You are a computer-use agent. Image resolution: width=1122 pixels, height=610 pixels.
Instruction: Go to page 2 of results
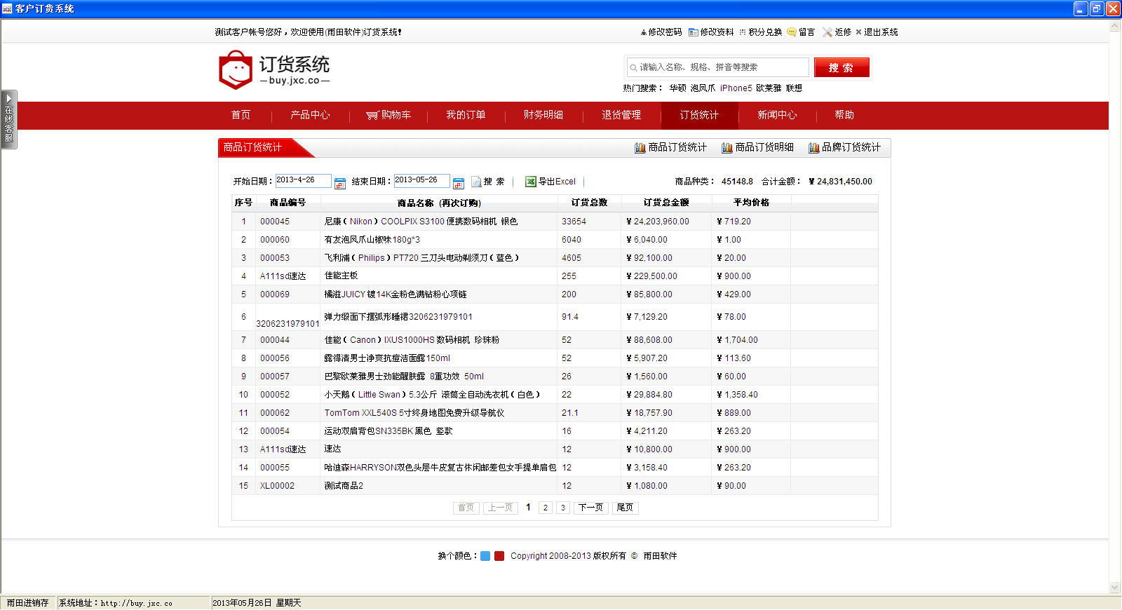click(x=545, y=508)
